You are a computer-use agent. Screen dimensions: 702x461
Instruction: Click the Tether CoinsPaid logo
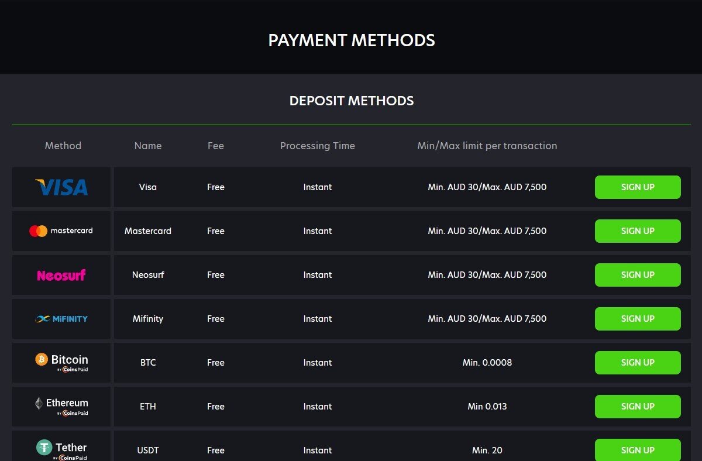click(61, 450)
